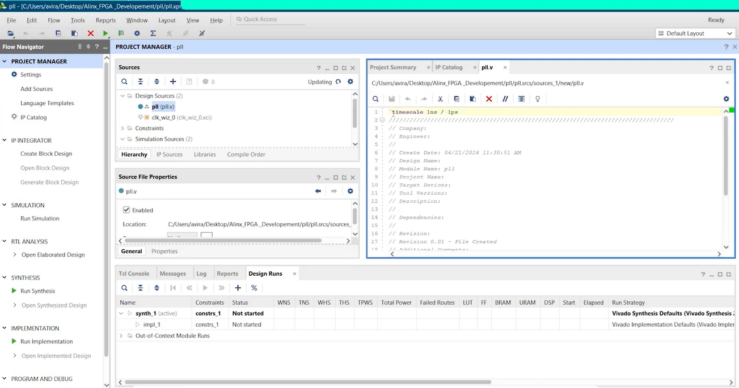
Task: Expand Out-of-Context Module Runs row
Action: pyautogui.click(x=121, y=336)
